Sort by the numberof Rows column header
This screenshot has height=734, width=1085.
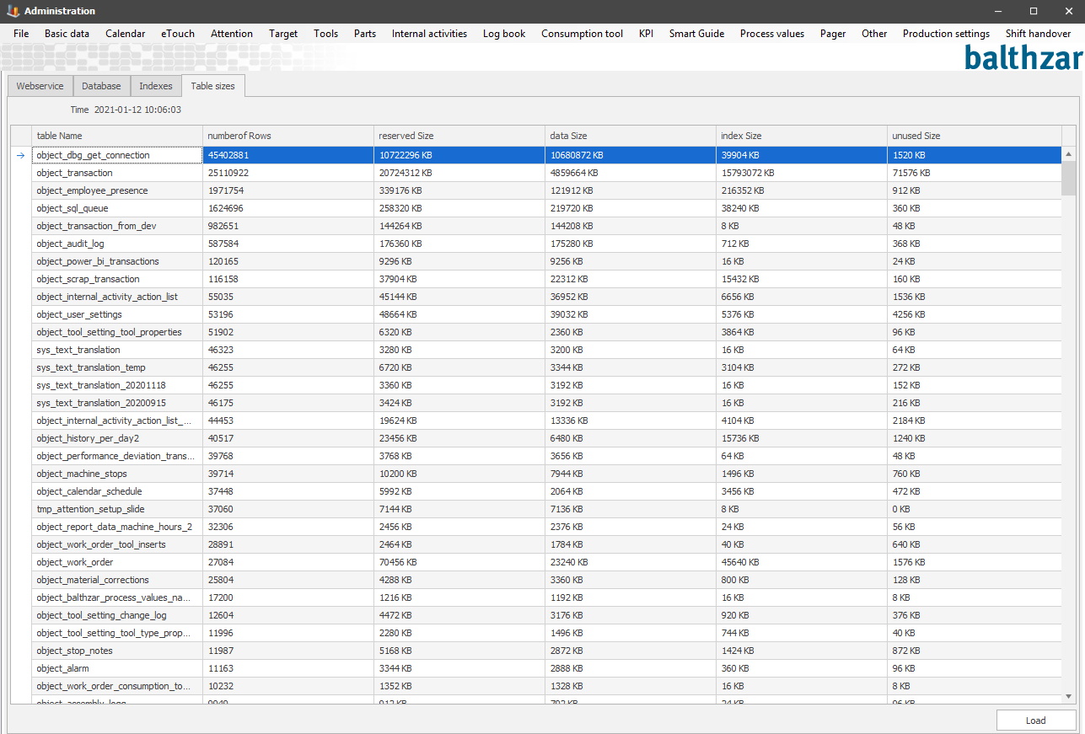287,136
